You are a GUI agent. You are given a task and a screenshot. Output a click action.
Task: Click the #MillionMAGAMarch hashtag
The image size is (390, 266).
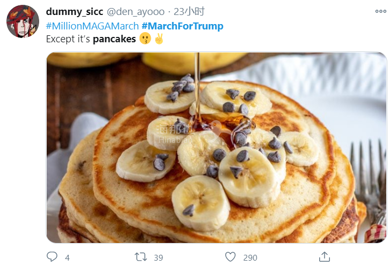point(92,26)
